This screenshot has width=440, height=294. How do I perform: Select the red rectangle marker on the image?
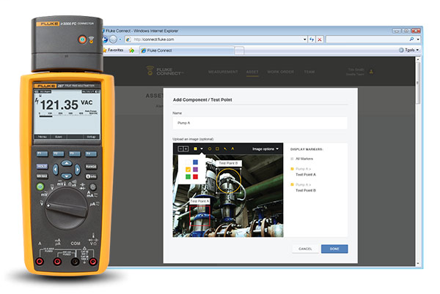tap(199, 216)
